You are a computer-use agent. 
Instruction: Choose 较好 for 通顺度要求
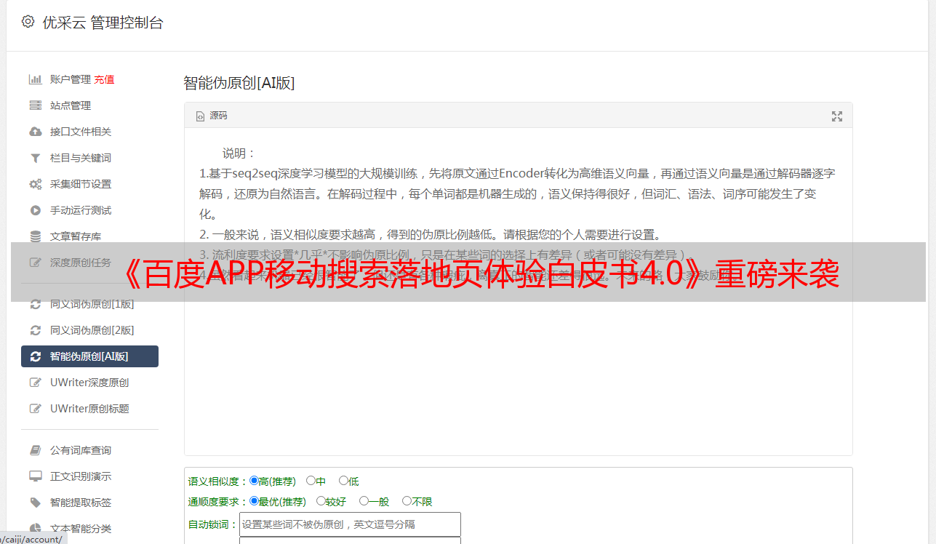[321, 501]
